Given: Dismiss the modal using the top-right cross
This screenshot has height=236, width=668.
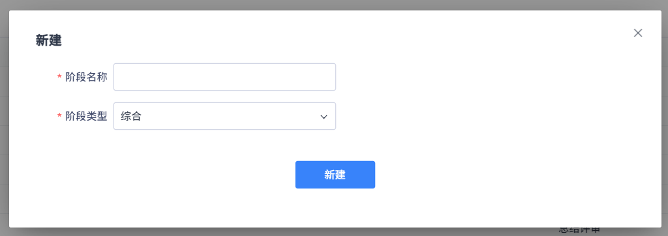Looking at the screenshot, I should tap(637, 33).
